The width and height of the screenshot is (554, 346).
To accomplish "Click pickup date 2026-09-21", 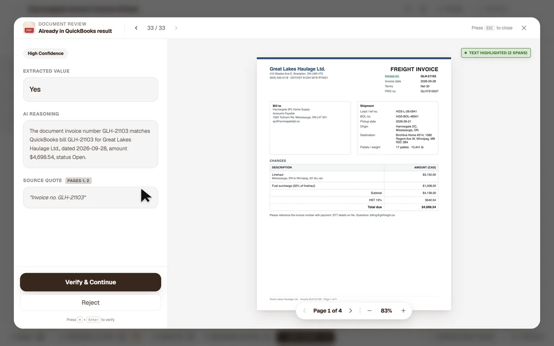I will point(403,121).
